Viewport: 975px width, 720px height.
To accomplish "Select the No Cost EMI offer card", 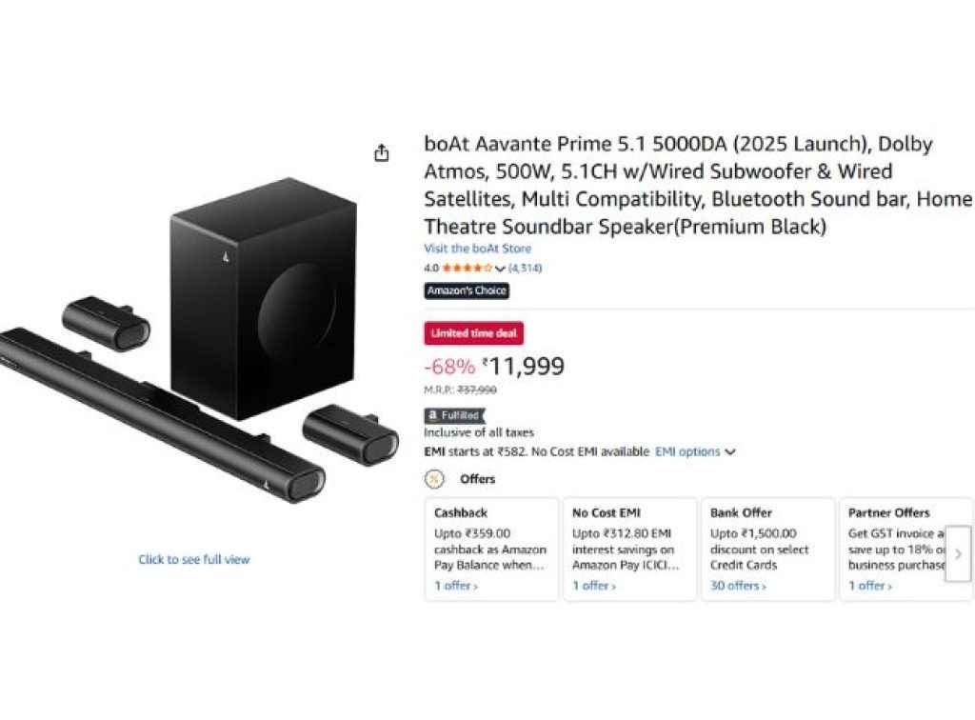I will pos(629,550).
